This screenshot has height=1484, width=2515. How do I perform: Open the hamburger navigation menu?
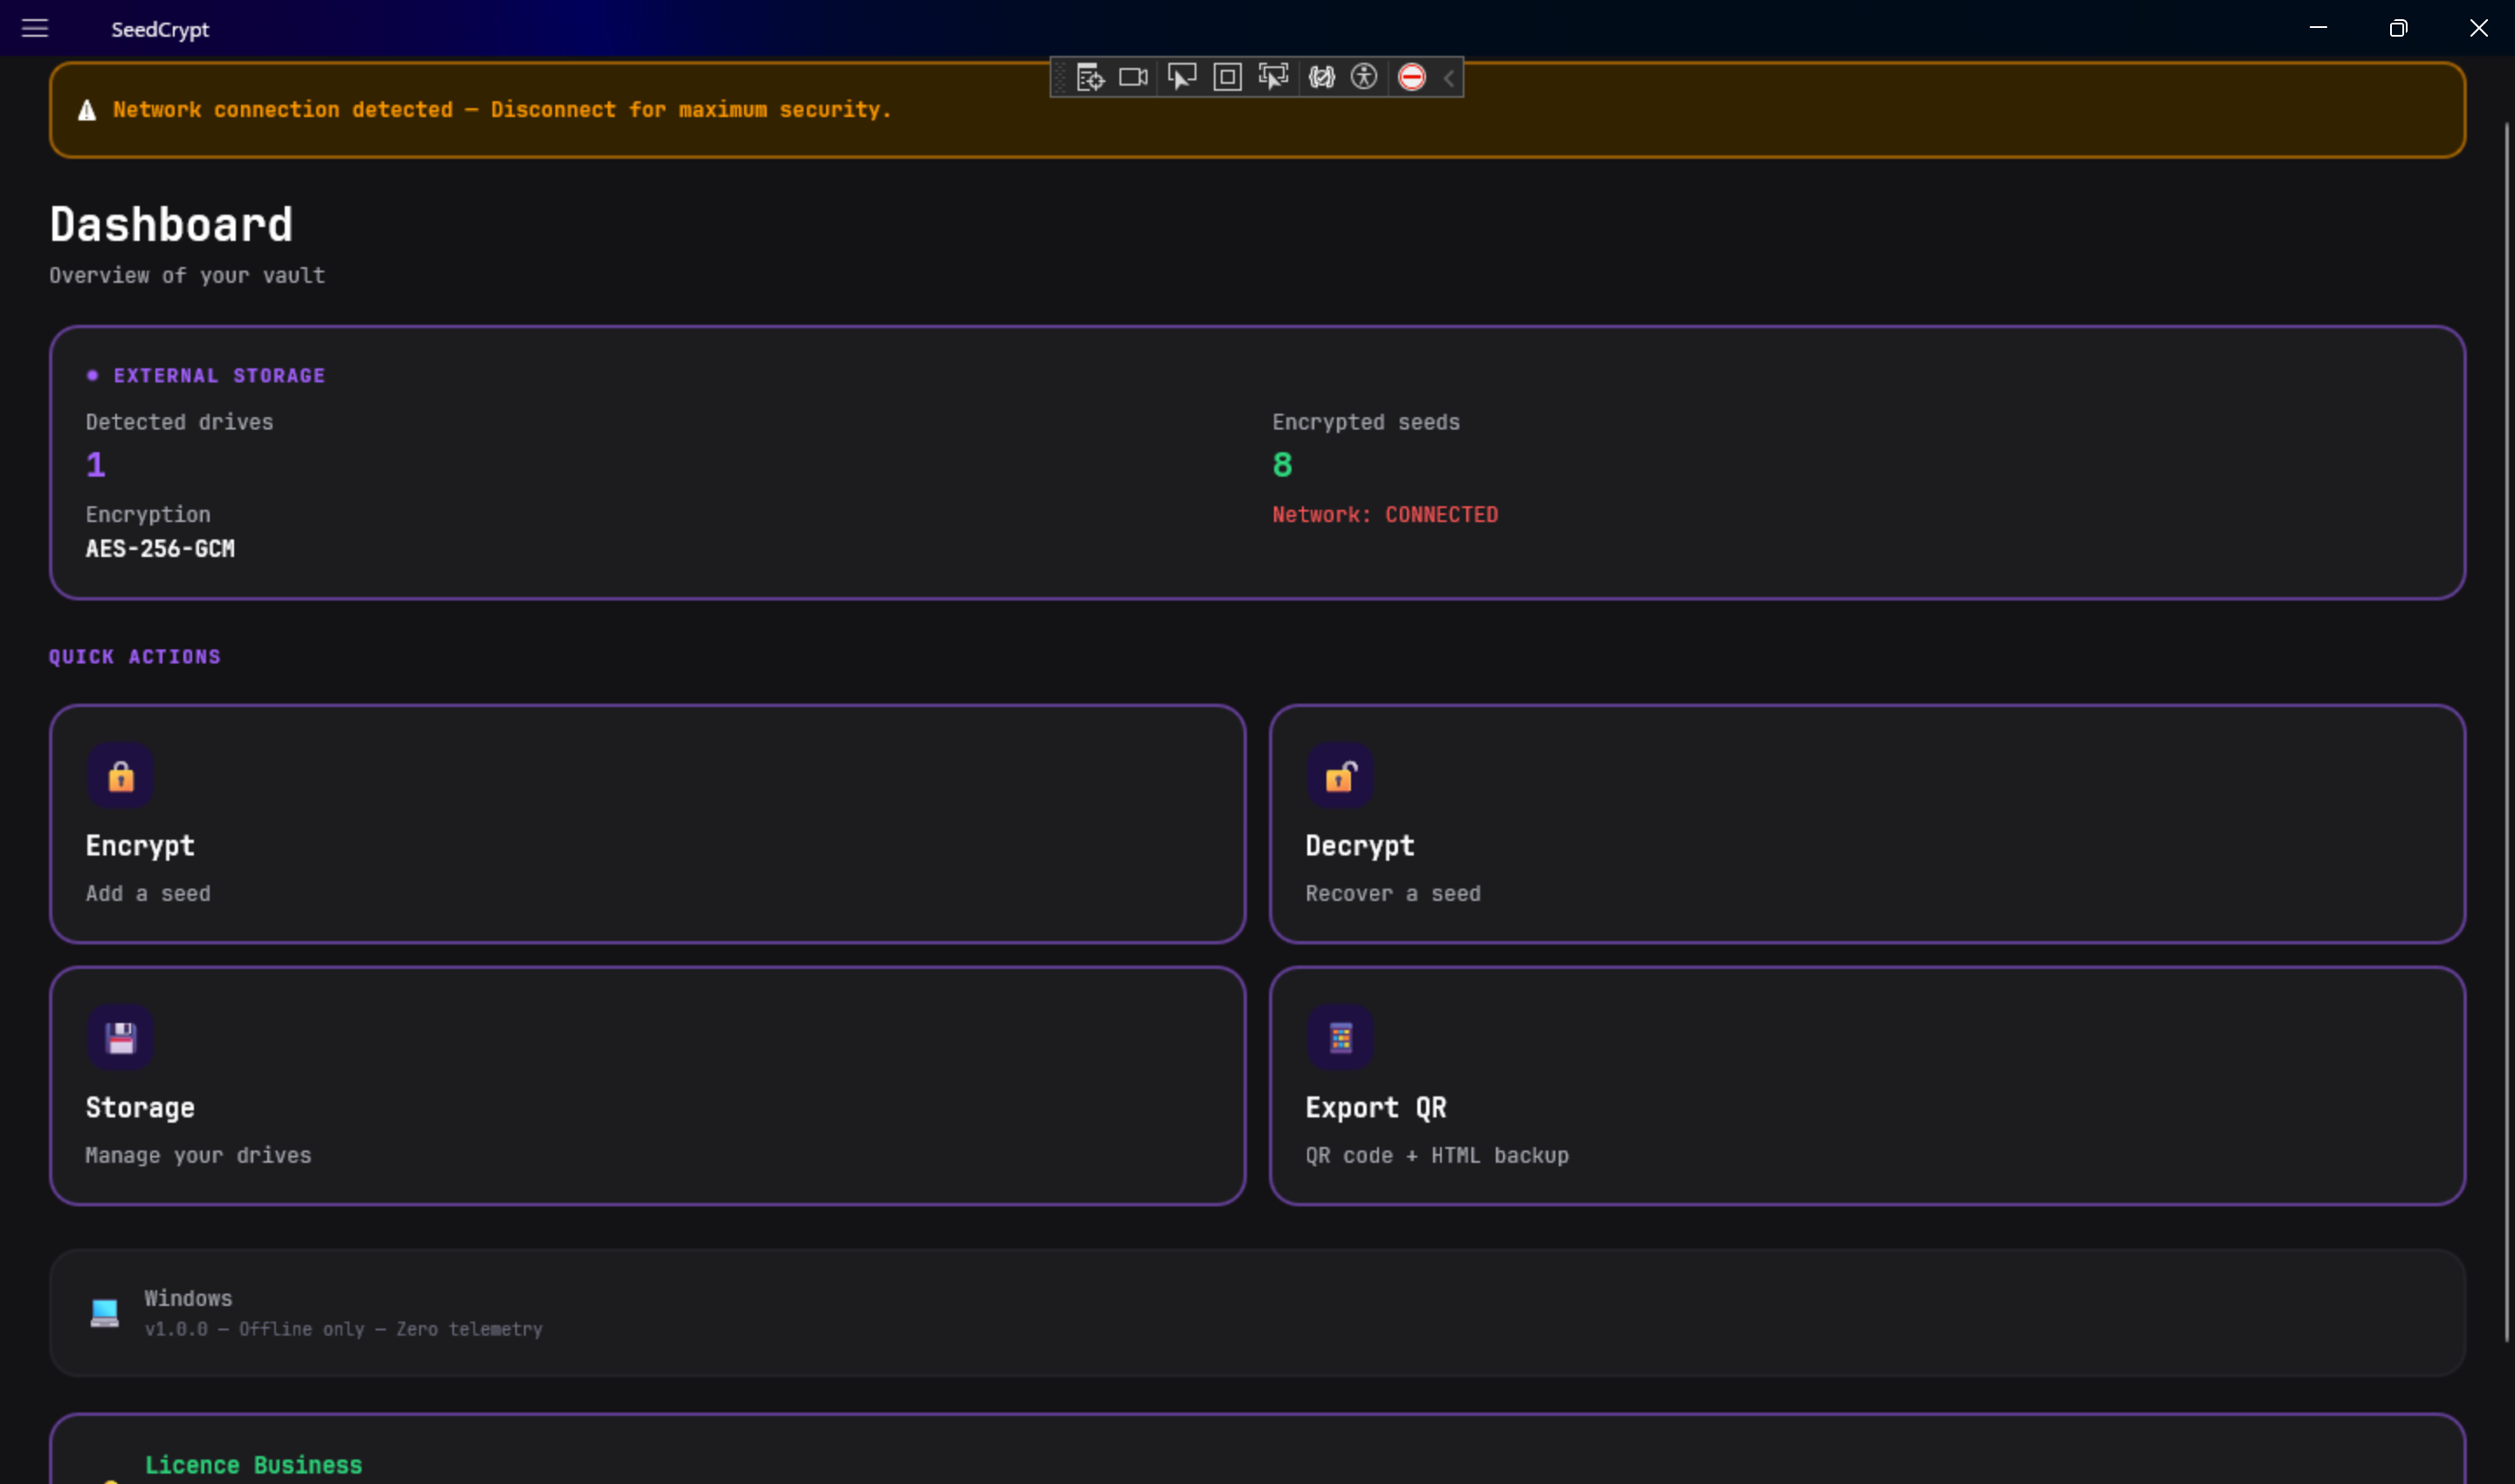[35, 28]
